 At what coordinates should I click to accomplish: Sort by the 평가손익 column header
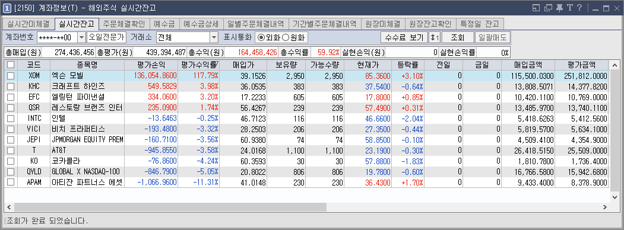tap(151, 65)
